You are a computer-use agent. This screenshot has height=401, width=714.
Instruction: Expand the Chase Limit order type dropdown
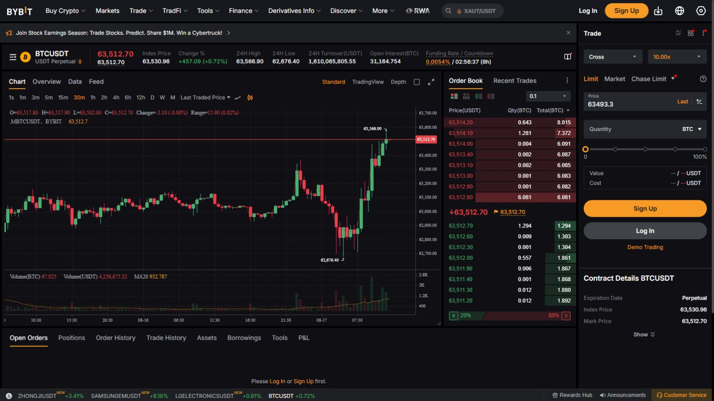coord(673,79)
